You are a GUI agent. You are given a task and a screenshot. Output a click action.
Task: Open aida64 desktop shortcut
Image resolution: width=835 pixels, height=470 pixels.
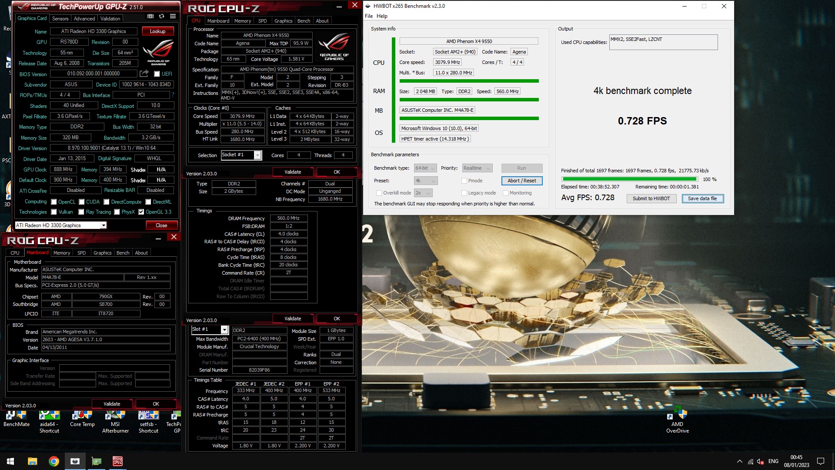(x=49, y=422)
